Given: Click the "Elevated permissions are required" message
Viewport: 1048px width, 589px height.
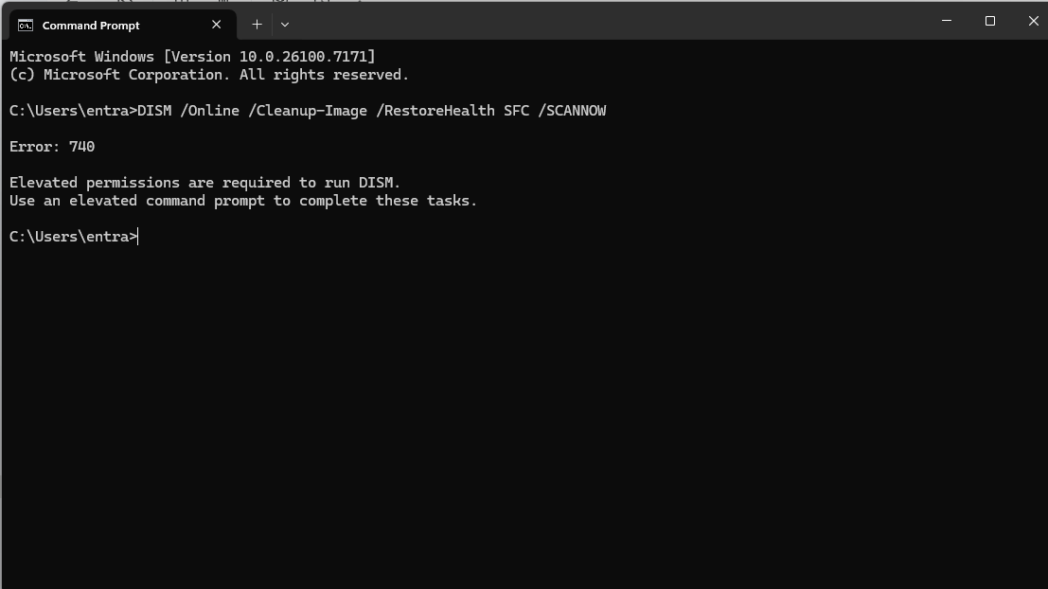Looking at the screenshot, I should point(204,183).
